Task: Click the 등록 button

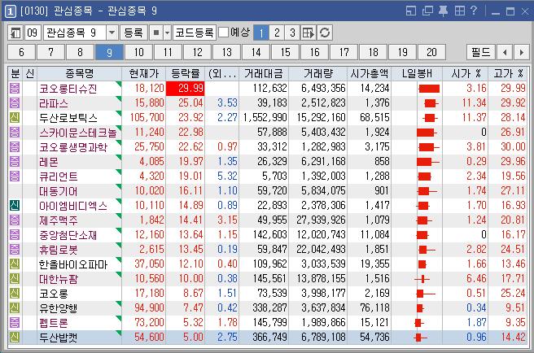Action: point(133,33)
